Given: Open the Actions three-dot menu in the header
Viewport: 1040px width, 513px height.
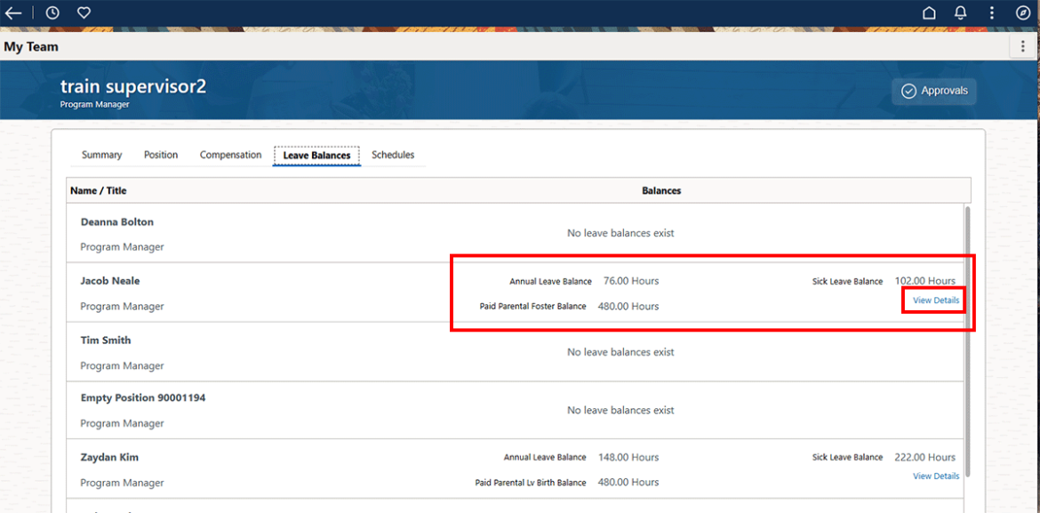Looking at the screenshot, I should tap(991, 12).
